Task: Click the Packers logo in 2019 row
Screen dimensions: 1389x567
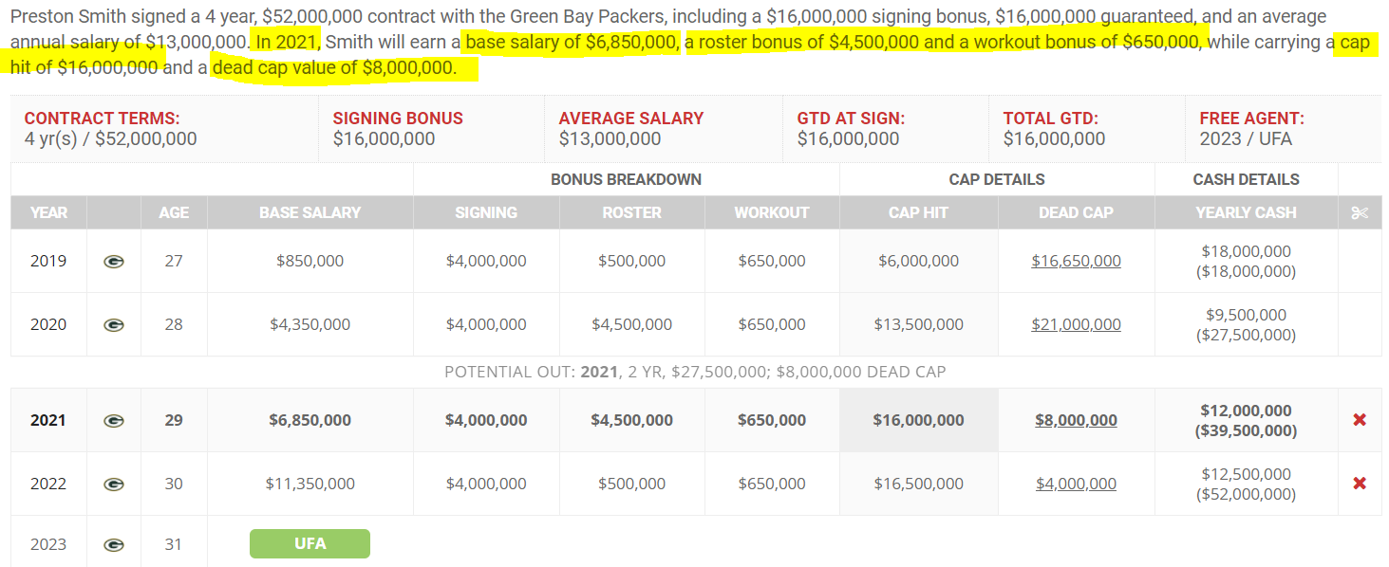Action: tap(113, 261)
